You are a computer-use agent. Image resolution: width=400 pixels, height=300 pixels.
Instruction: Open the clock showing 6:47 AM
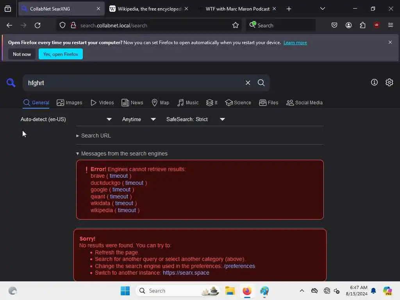pos(356,291)
